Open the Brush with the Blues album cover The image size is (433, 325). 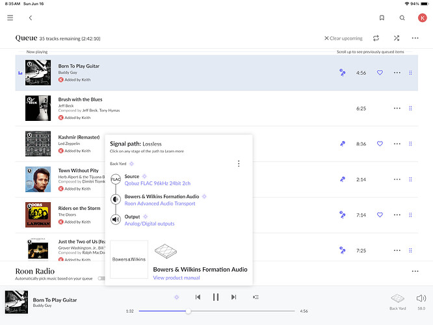[x=38, y=109]
